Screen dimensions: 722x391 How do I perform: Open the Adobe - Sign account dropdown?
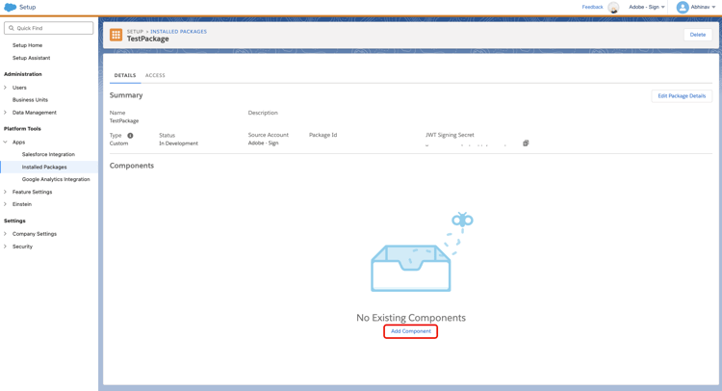(647, 7)
